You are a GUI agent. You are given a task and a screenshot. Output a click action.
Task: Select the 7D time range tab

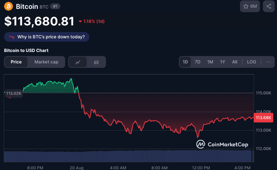pyautogui.click(x=197, y=62)
